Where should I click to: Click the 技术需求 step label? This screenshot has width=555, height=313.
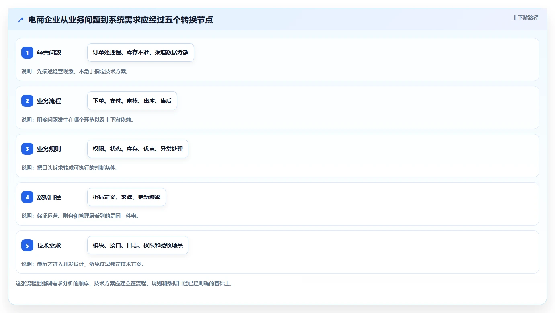tap(49, 245)
